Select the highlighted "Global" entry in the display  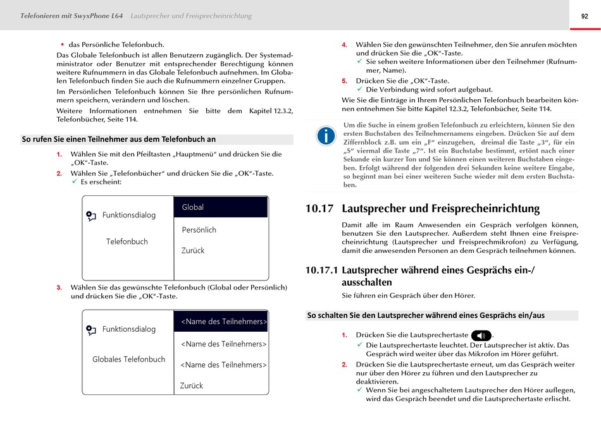[221, 207]
